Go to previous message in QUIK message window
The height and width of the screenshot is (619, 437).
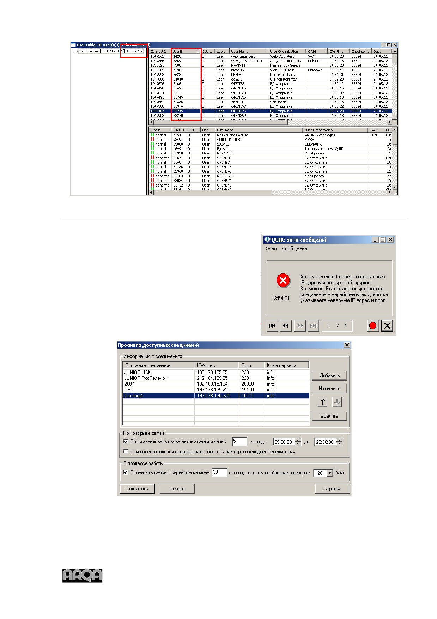[x=286, y=326]
